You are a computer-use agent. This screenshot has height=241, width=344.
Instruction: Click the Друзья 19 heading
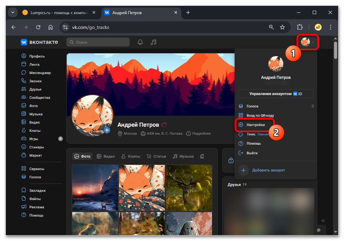[x=237, y=185]
